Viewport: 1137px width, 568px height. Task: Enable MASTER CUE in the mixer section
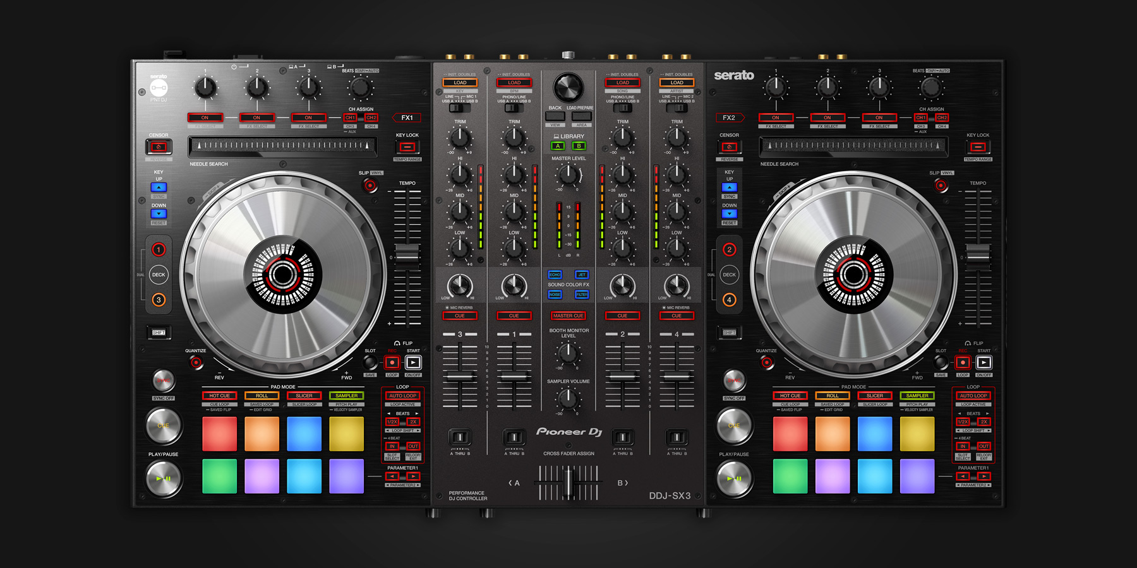pos(567,316)
